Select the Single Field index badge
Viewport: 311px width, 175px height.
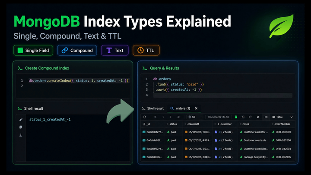click(33, 51)
